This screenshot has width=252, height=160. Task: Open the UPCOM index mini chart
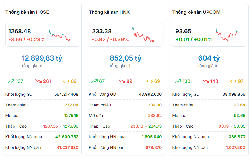click(226, 35)
